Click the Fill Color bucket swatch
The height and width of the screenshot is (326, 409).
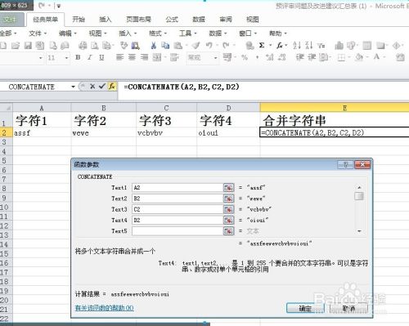click(x=359, y=57)
